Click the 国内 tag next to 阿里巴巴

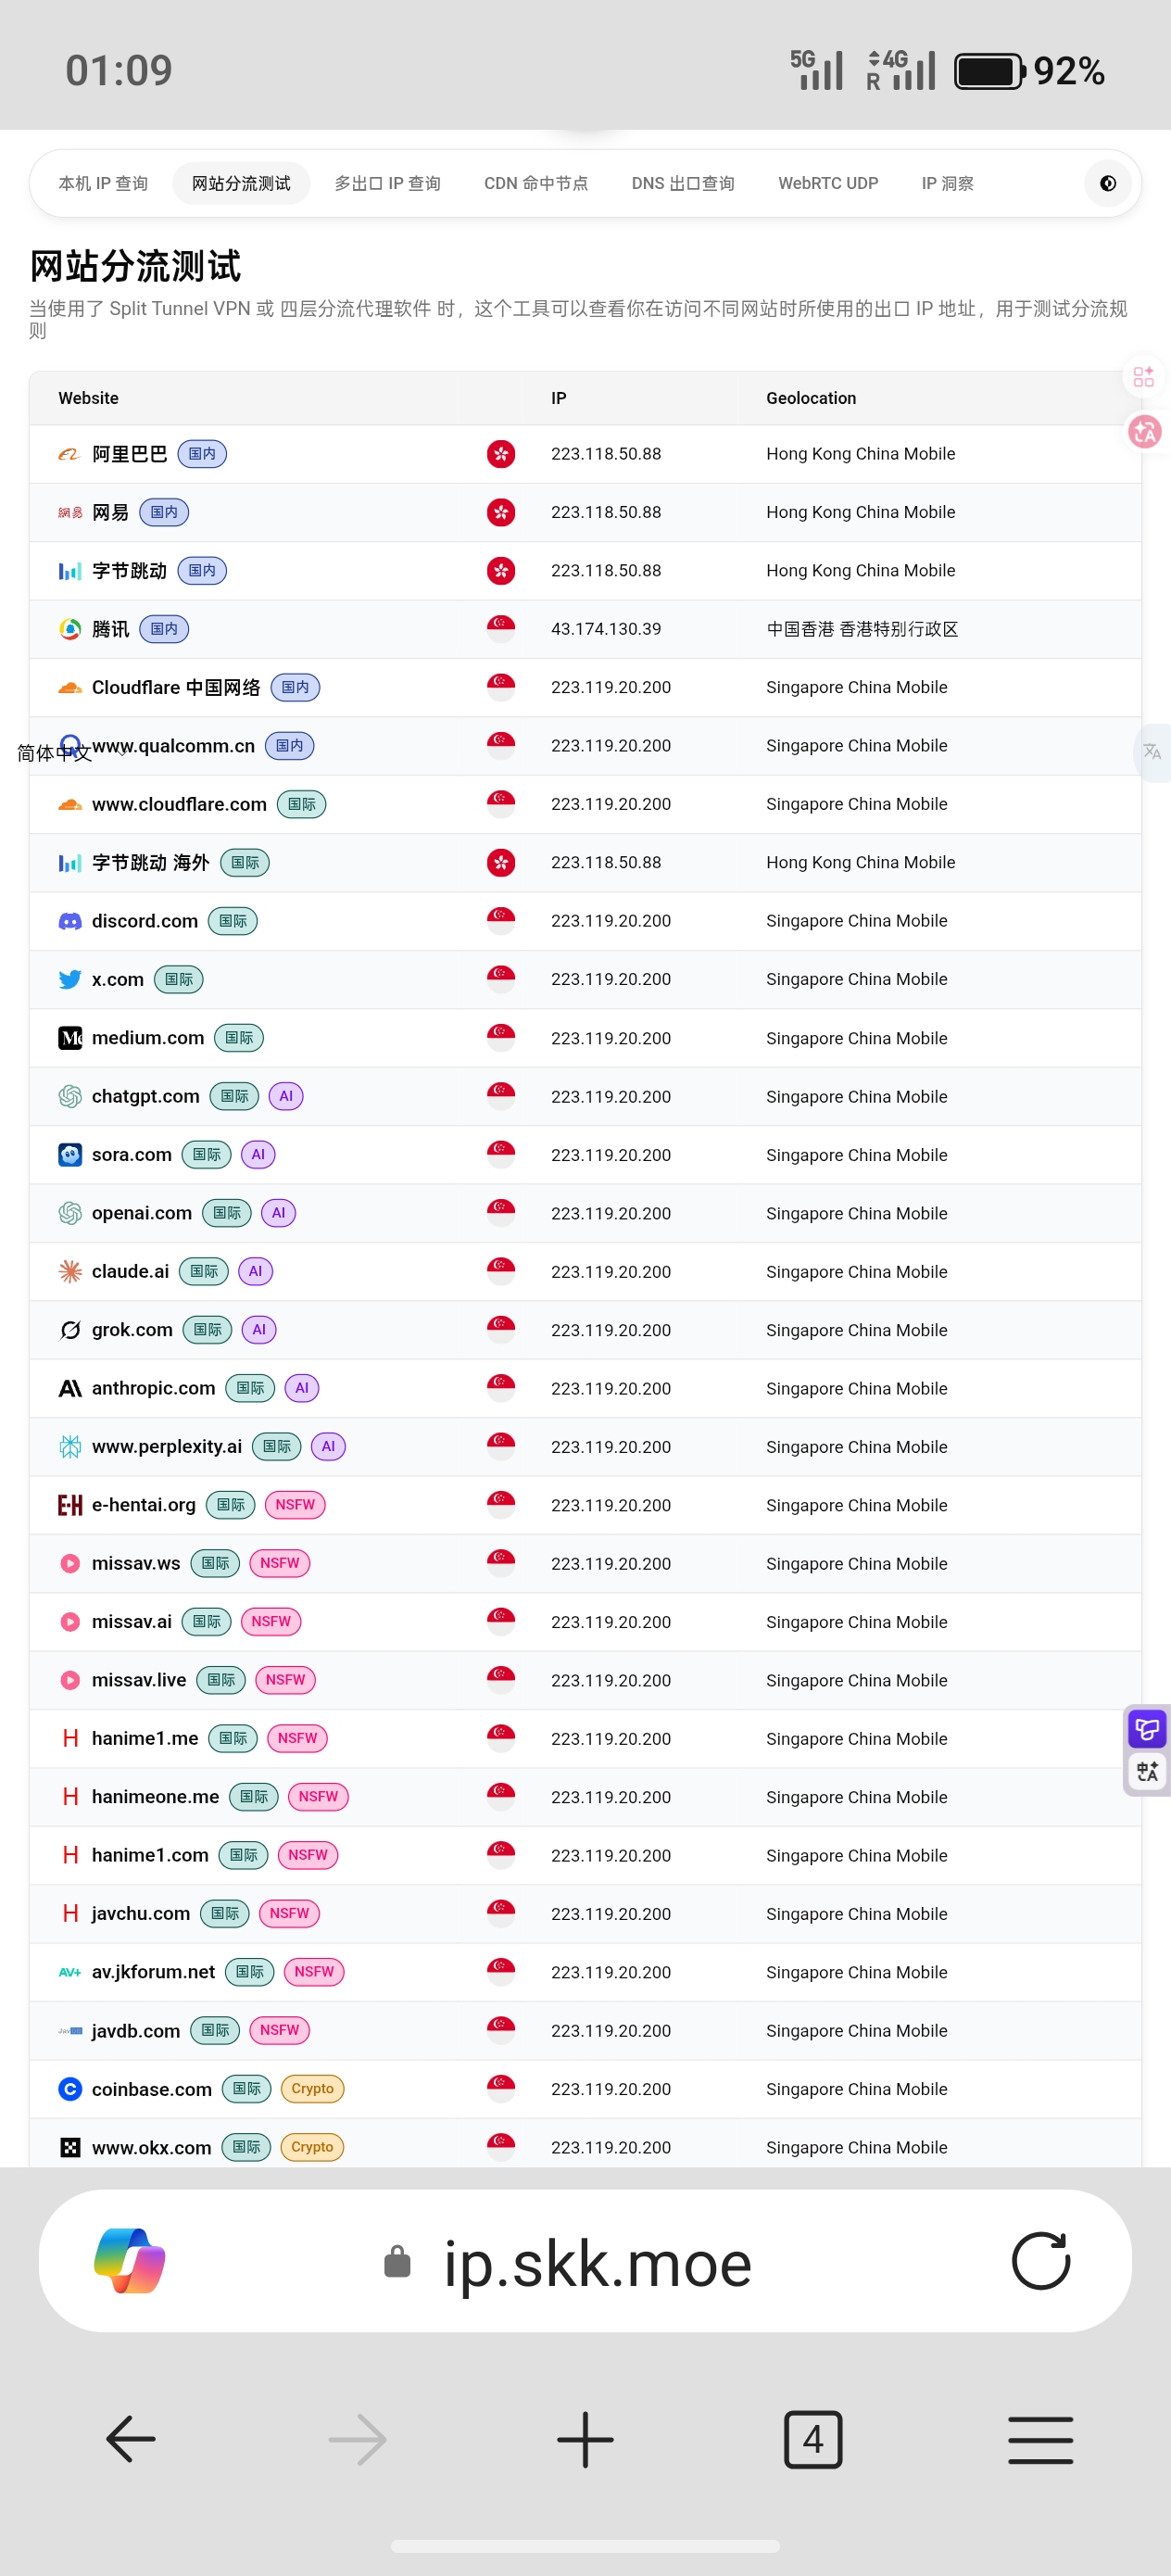tap(202, 454)
